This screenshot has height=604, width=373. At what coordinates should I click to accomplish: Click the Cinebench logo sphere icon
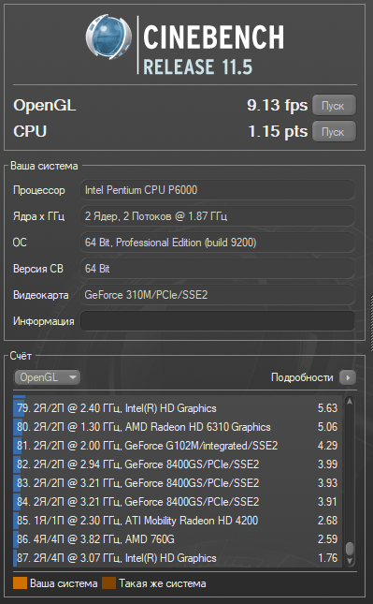click(x=108, y=37)
